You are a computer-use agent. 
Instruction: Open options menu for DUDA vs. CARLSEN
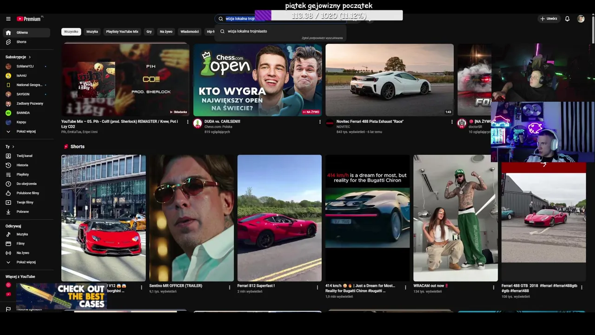[x=320, y=122]
